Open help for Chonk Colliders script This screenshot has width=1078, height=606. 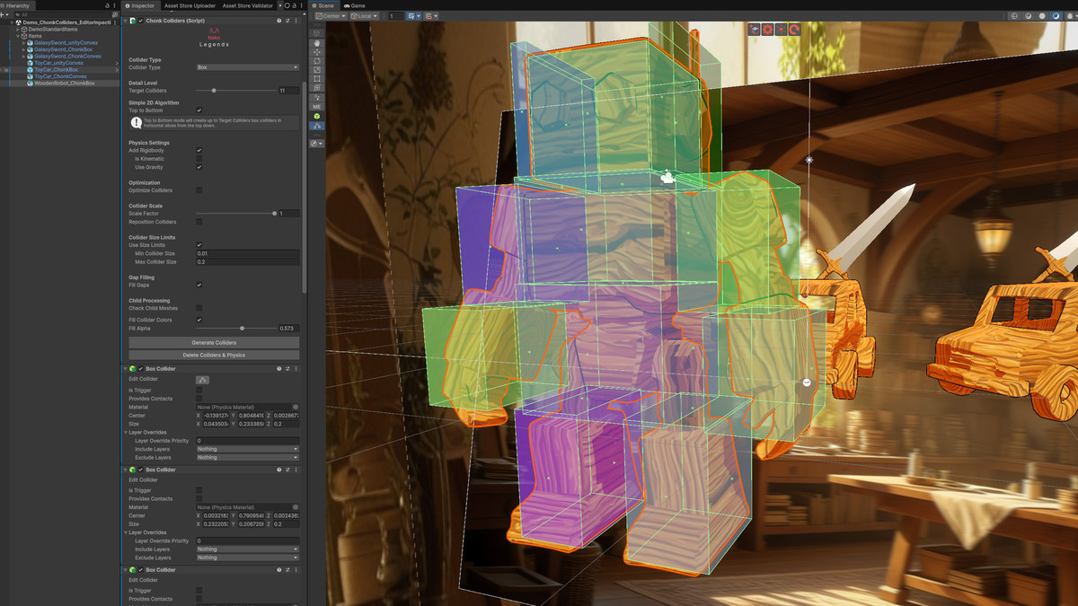tap(278, 20)
